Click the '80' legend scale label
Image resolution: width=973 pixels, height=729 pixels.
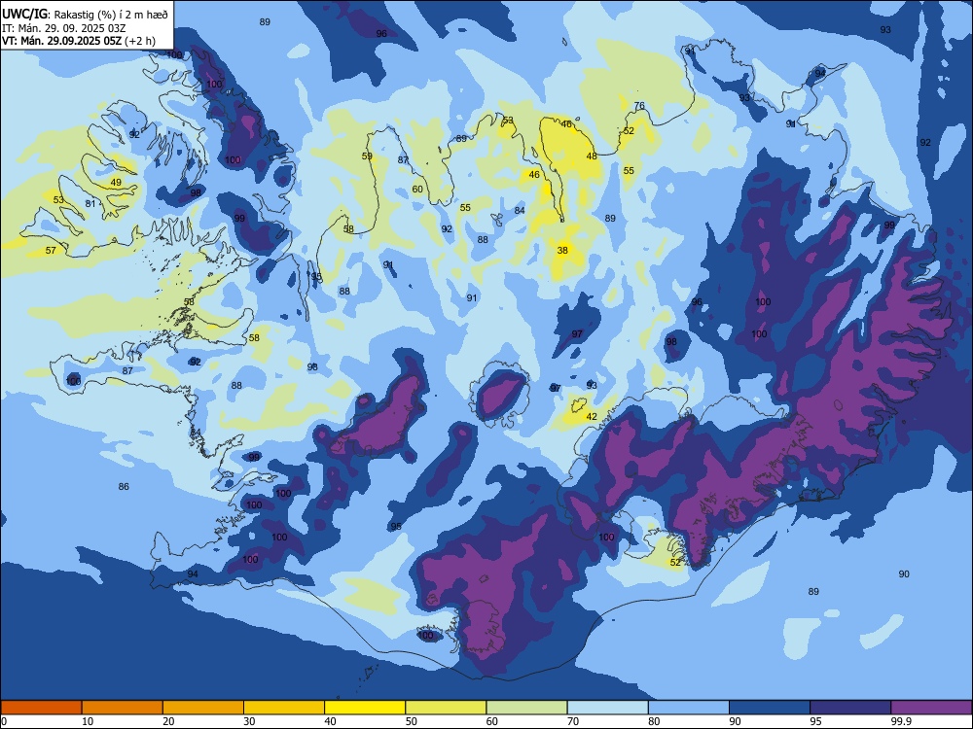pos(654,721)
